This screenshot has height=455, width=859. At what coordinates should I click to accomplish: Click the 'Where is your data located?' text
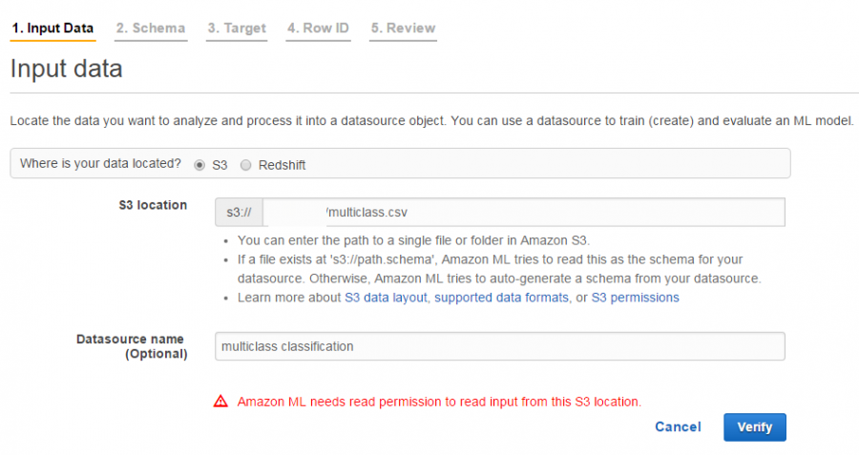coord(100,164)
